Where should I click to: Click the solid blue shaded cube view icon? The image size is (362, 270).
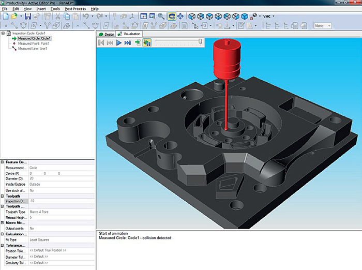click(x=244, y=17)
